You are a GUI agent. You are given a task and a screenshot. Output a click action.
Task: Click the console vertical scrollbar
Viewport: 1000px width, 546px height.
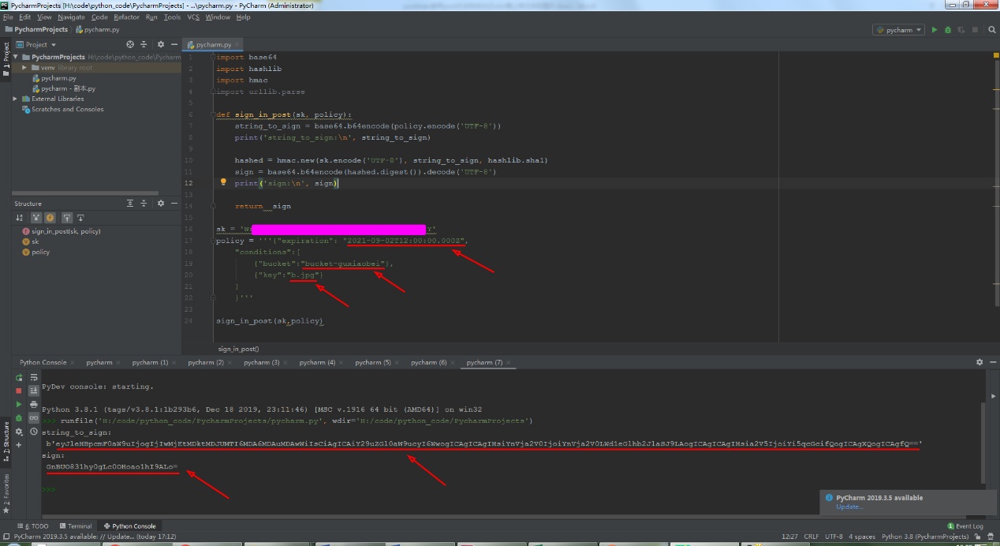click(983, 442)
